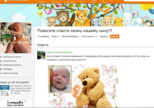Click the authors' wedding photo thumbnail

pos(41,55)
